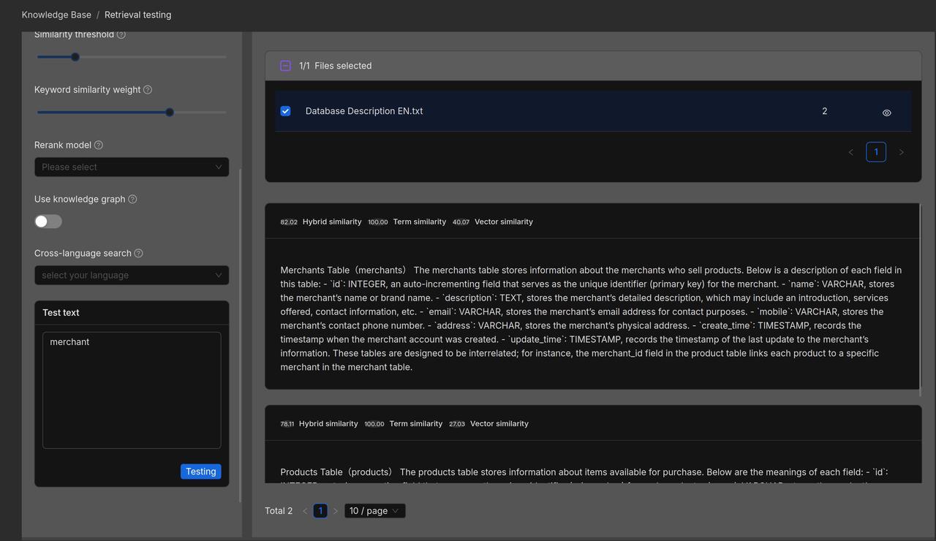
Task: Click the Rerank model help icon
Action: (99, 145)
